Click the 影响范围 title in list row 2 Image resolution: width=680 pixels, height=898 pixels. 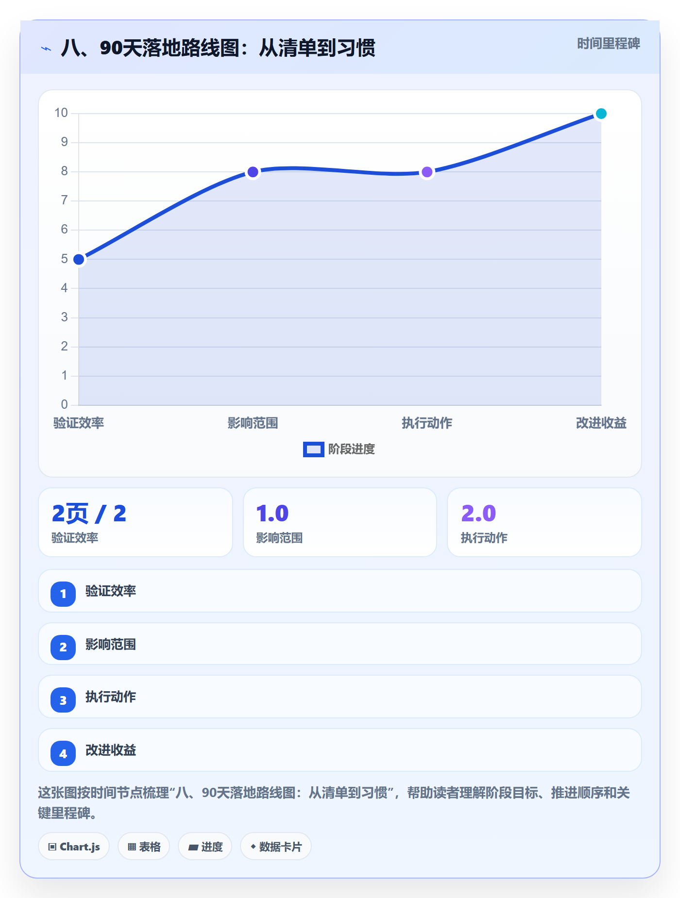pyautogui.click(x=111, y=645)
